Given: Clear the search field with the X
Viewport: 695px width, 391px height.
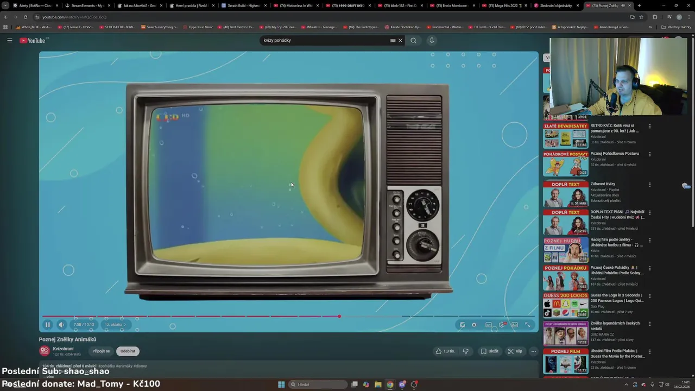Looking at the screenshot, I should coord(401,40).
